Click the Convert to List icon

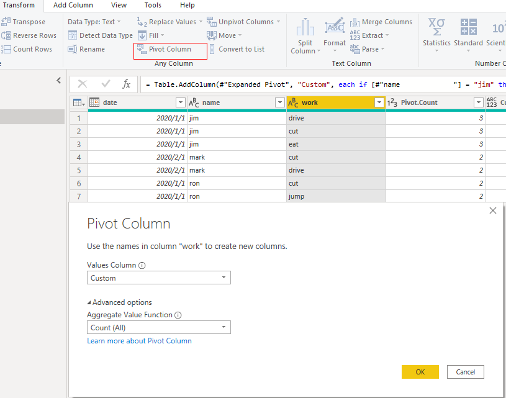click(212, 49)
